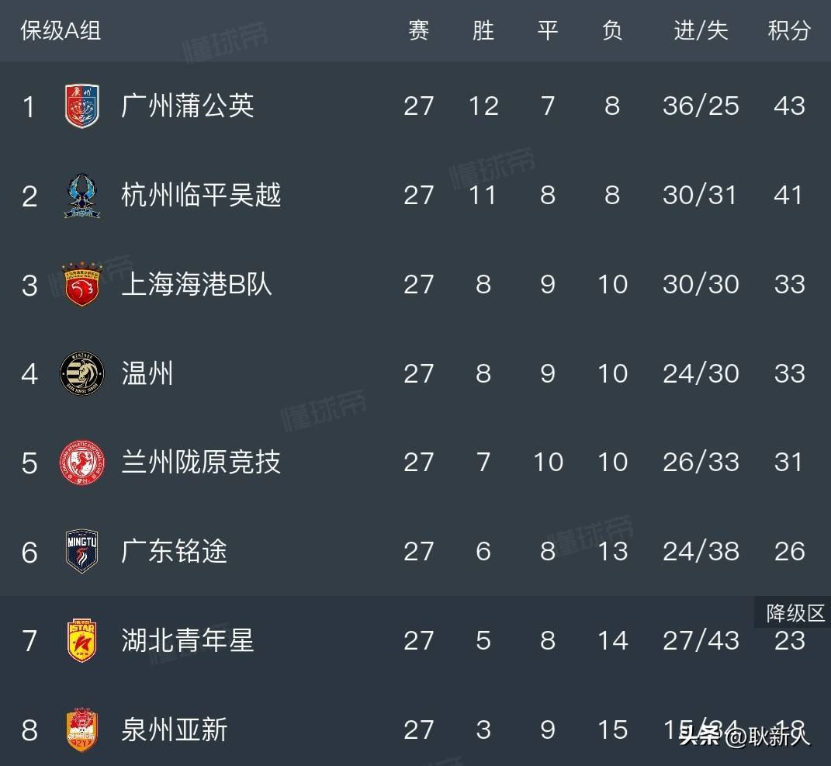Click the 温州 black round crest icon
The width and height of the screenshot is (831, 766).
pos(81,374)
